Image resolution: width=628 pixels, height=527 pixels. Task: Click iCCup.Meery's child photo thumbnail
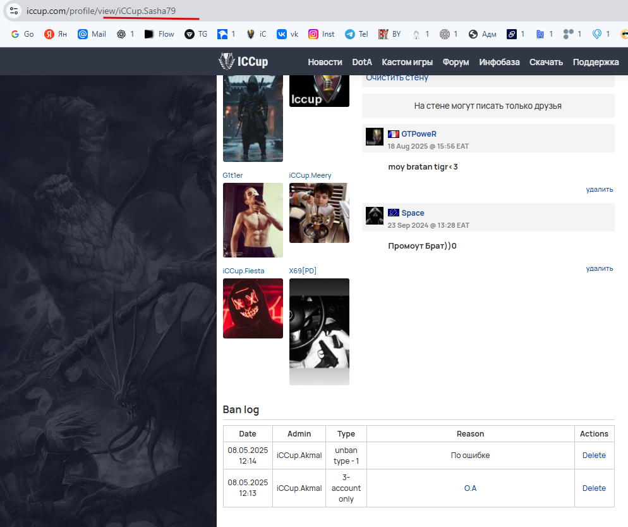click(319, 213)
